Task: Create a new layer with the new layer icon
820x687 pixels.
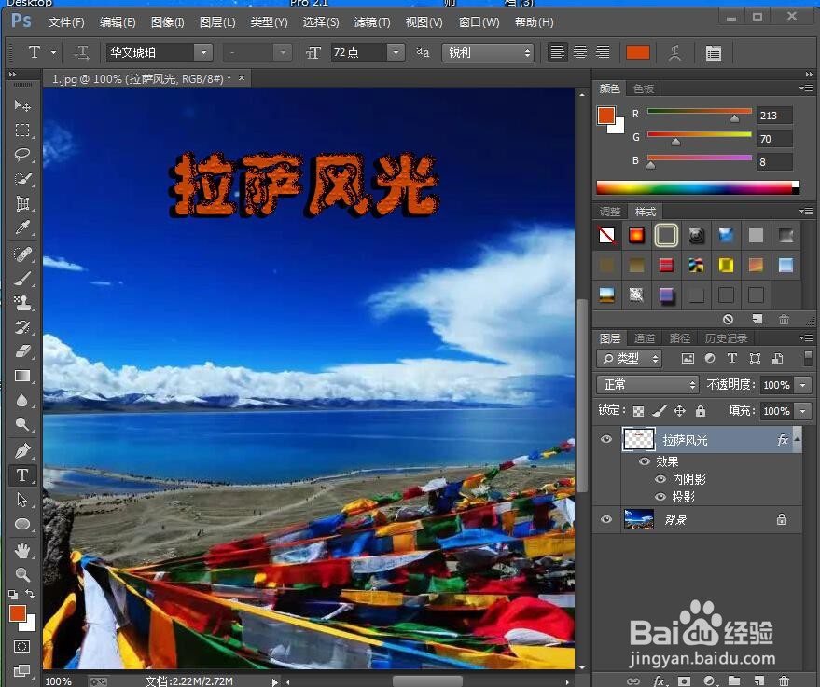Action: (759, 681)
